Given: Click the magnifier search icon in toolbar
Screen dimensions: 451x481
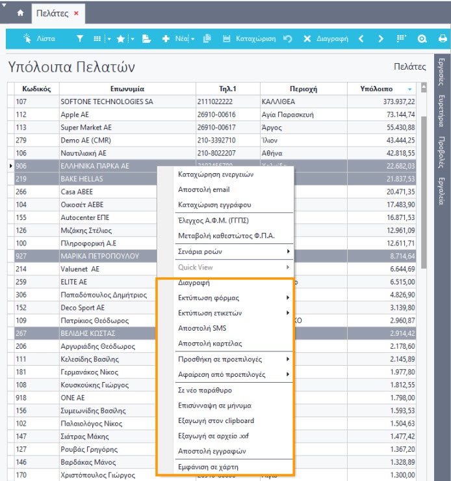Looking at the screenshot, I should [x=422, y=39].
